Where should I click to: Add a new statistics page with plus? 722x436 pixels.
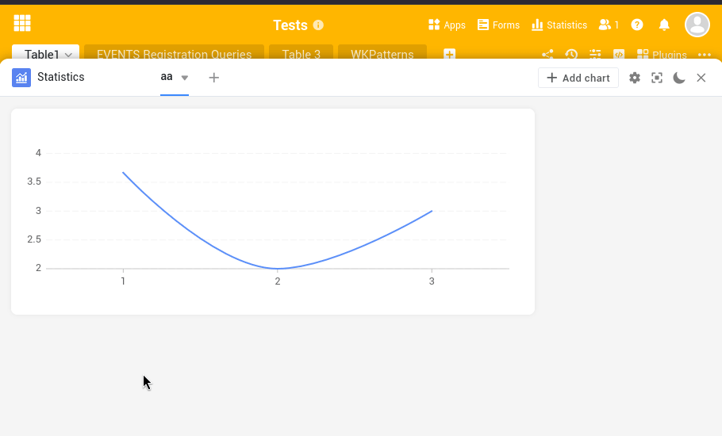tap(213, 78)
